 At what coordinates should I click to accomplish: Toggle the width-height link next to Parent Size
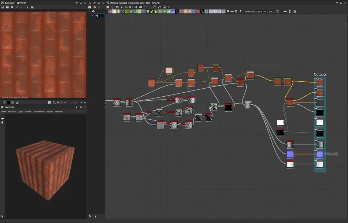(x=265, y=11)
